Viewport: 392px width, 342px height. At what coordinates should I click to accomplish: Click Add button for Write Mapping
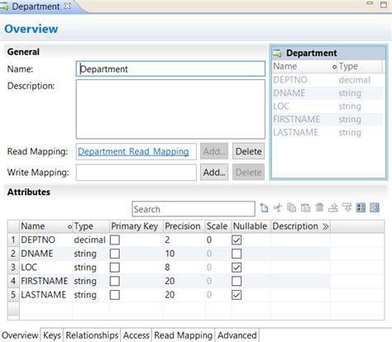coord(214,173)
